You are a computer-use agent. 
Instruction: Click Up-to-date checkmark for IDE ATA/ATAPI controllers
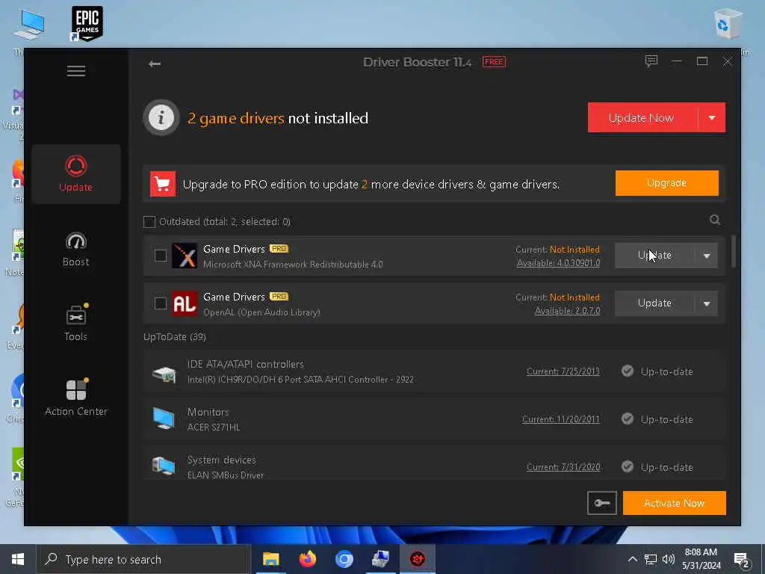628,371
